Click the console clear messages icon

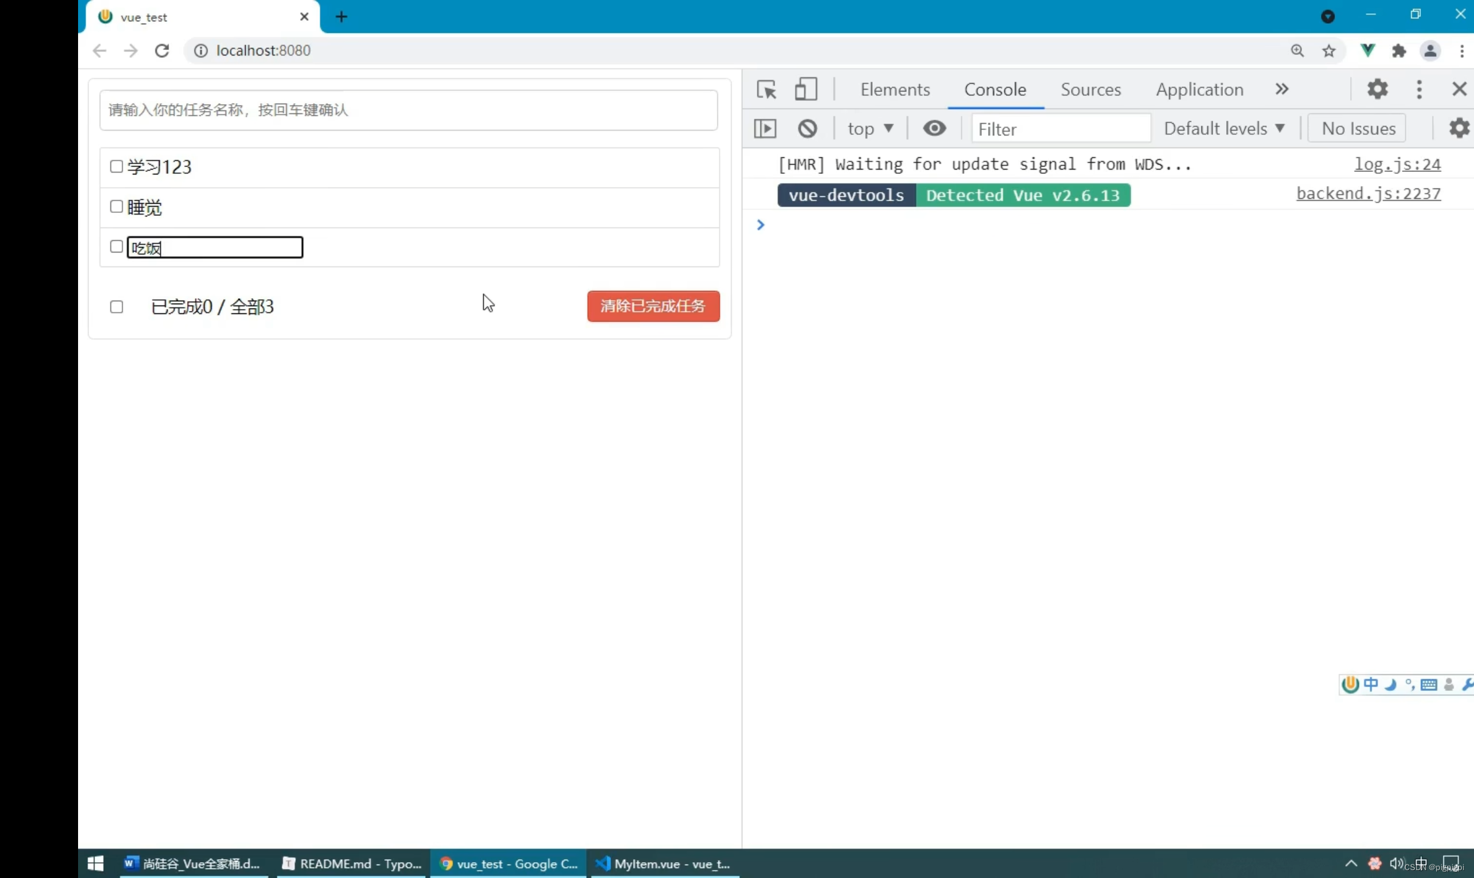(x=806, y=127)
